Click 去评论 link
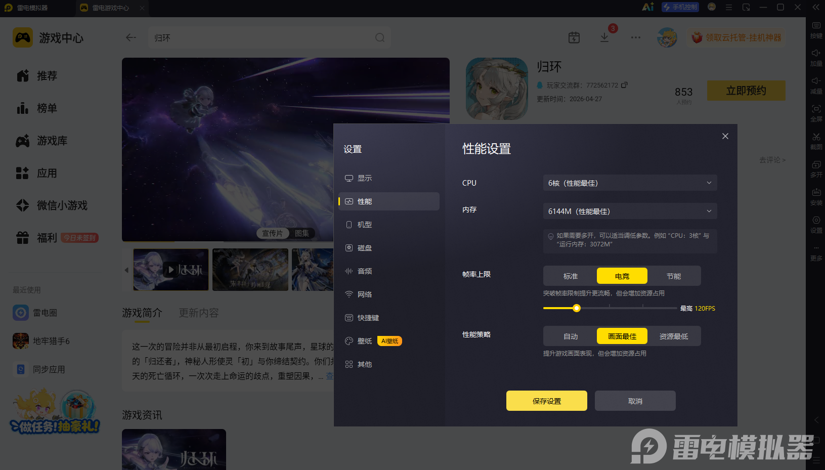825x470 pixels. pos(772,160)
